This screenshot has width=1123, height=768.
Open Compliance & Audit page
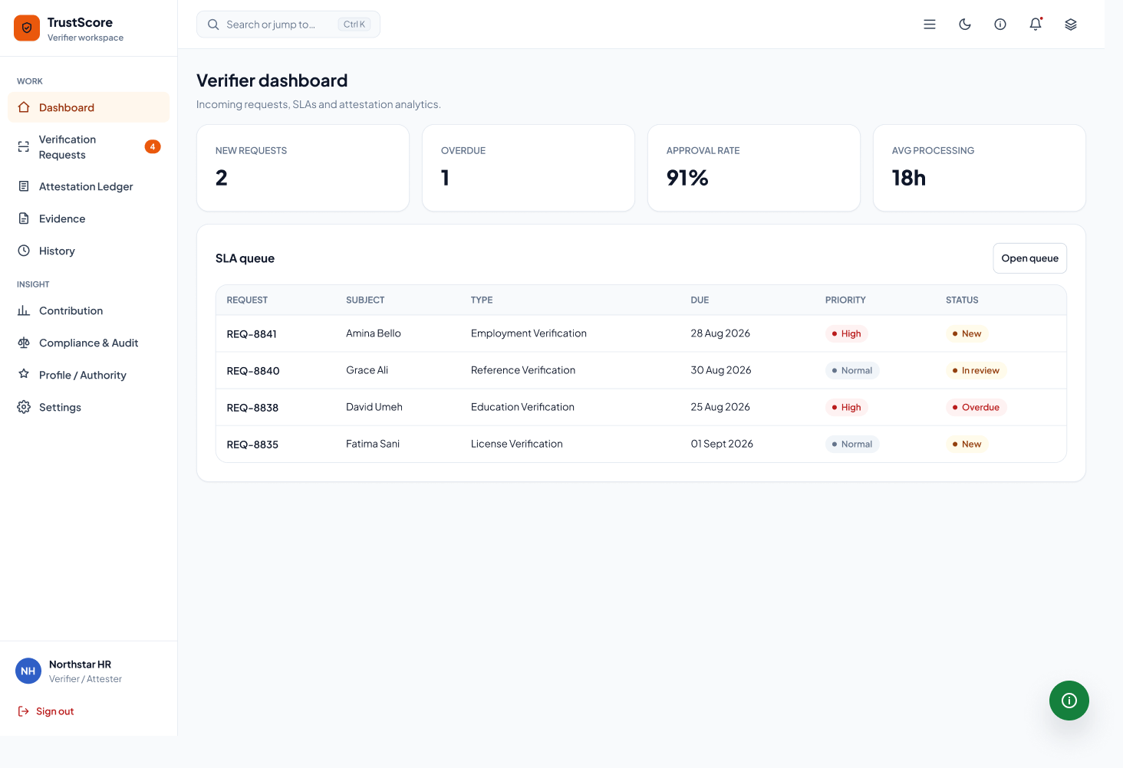point(88,343)
